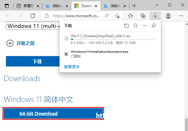
Task: Open downloads folder from panel
Action: point(126,25)
